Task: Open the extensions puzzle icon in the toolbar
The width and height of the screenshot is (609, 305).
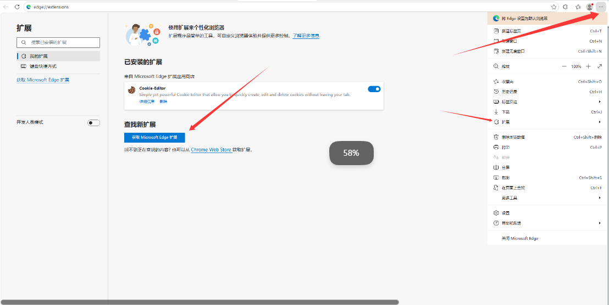Action: (566, 7)
